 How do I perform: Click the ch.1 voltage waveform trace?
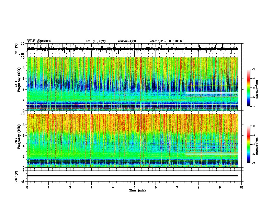click(133, 49)
